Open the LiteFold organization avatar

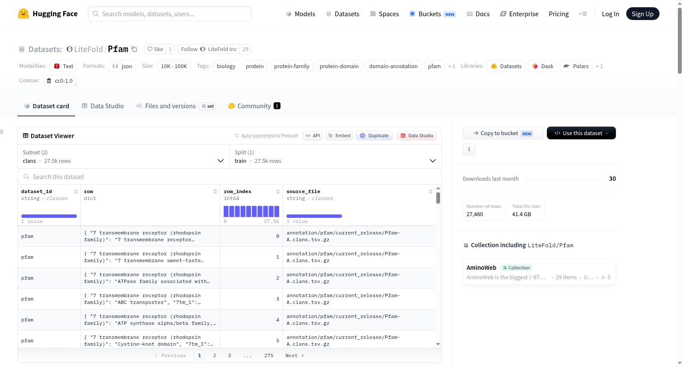70,49
